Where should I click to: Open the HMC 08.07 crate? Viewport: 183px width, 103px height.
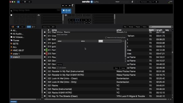pos(18,50)
